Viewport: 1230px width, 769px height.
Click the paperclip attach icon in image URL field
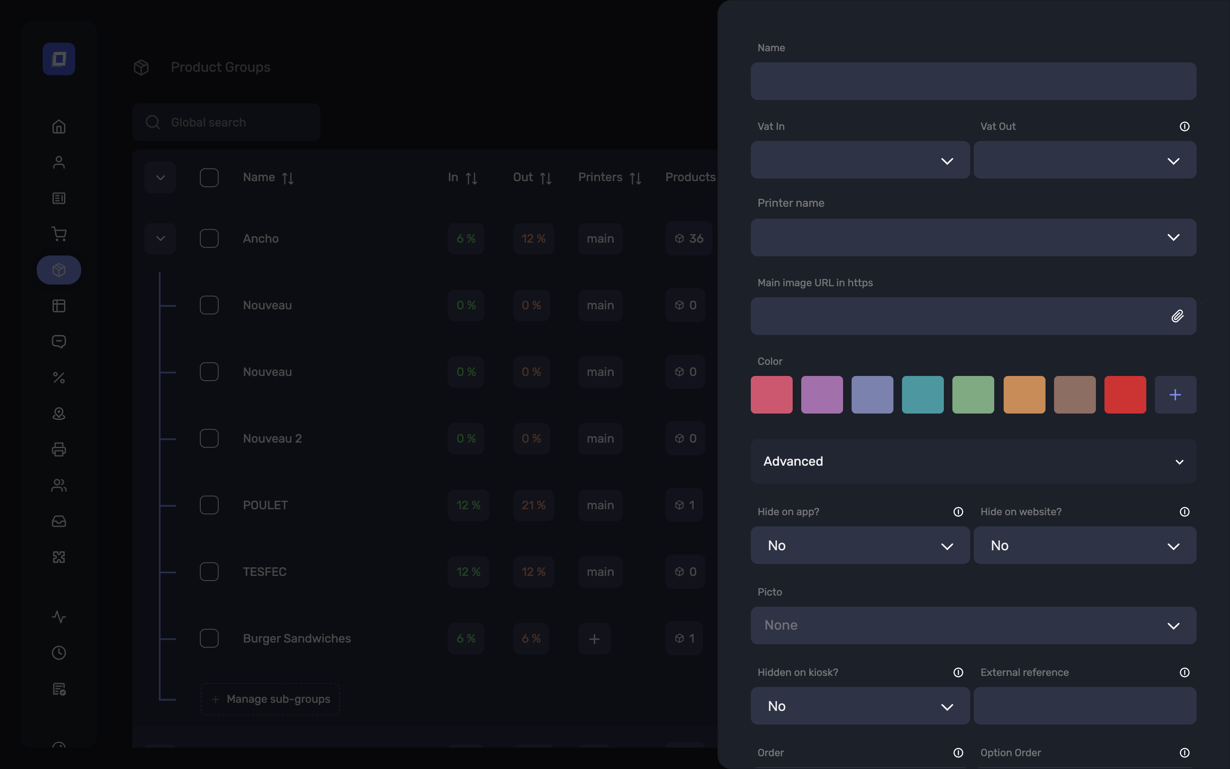pos(1177,316)
